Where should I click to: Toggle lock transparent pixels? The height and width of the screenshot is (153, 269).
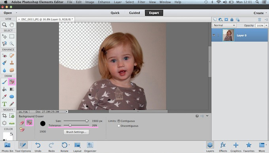click(238, 19)
